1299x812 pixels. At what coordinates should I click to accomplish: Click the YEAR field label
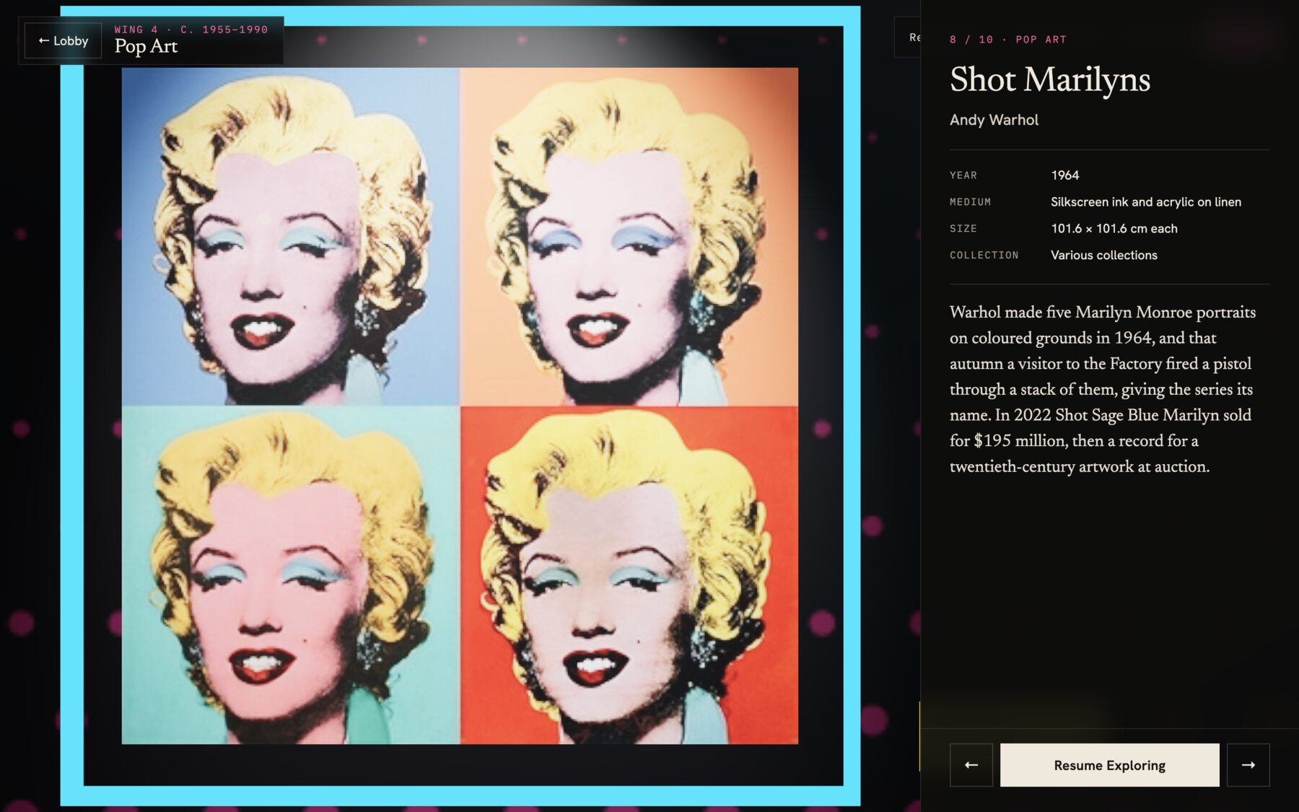(963, 175)
